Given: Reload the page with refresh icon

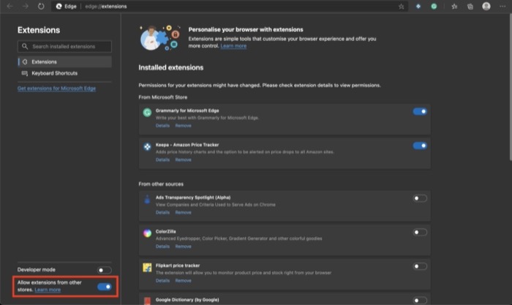Looking at the screenshot, I should [x=41, y=6].
